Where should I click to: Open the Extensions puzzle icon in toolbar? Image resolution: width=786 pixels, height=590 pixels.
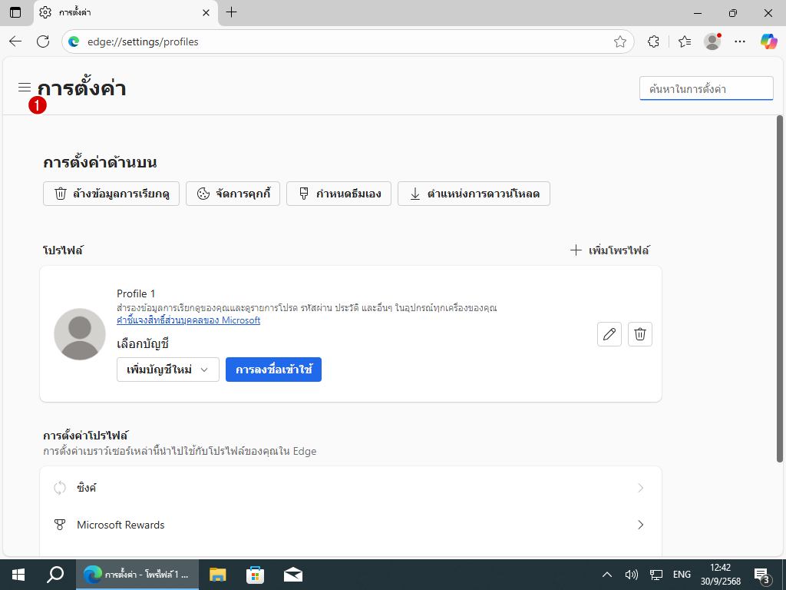pos(654,41)
